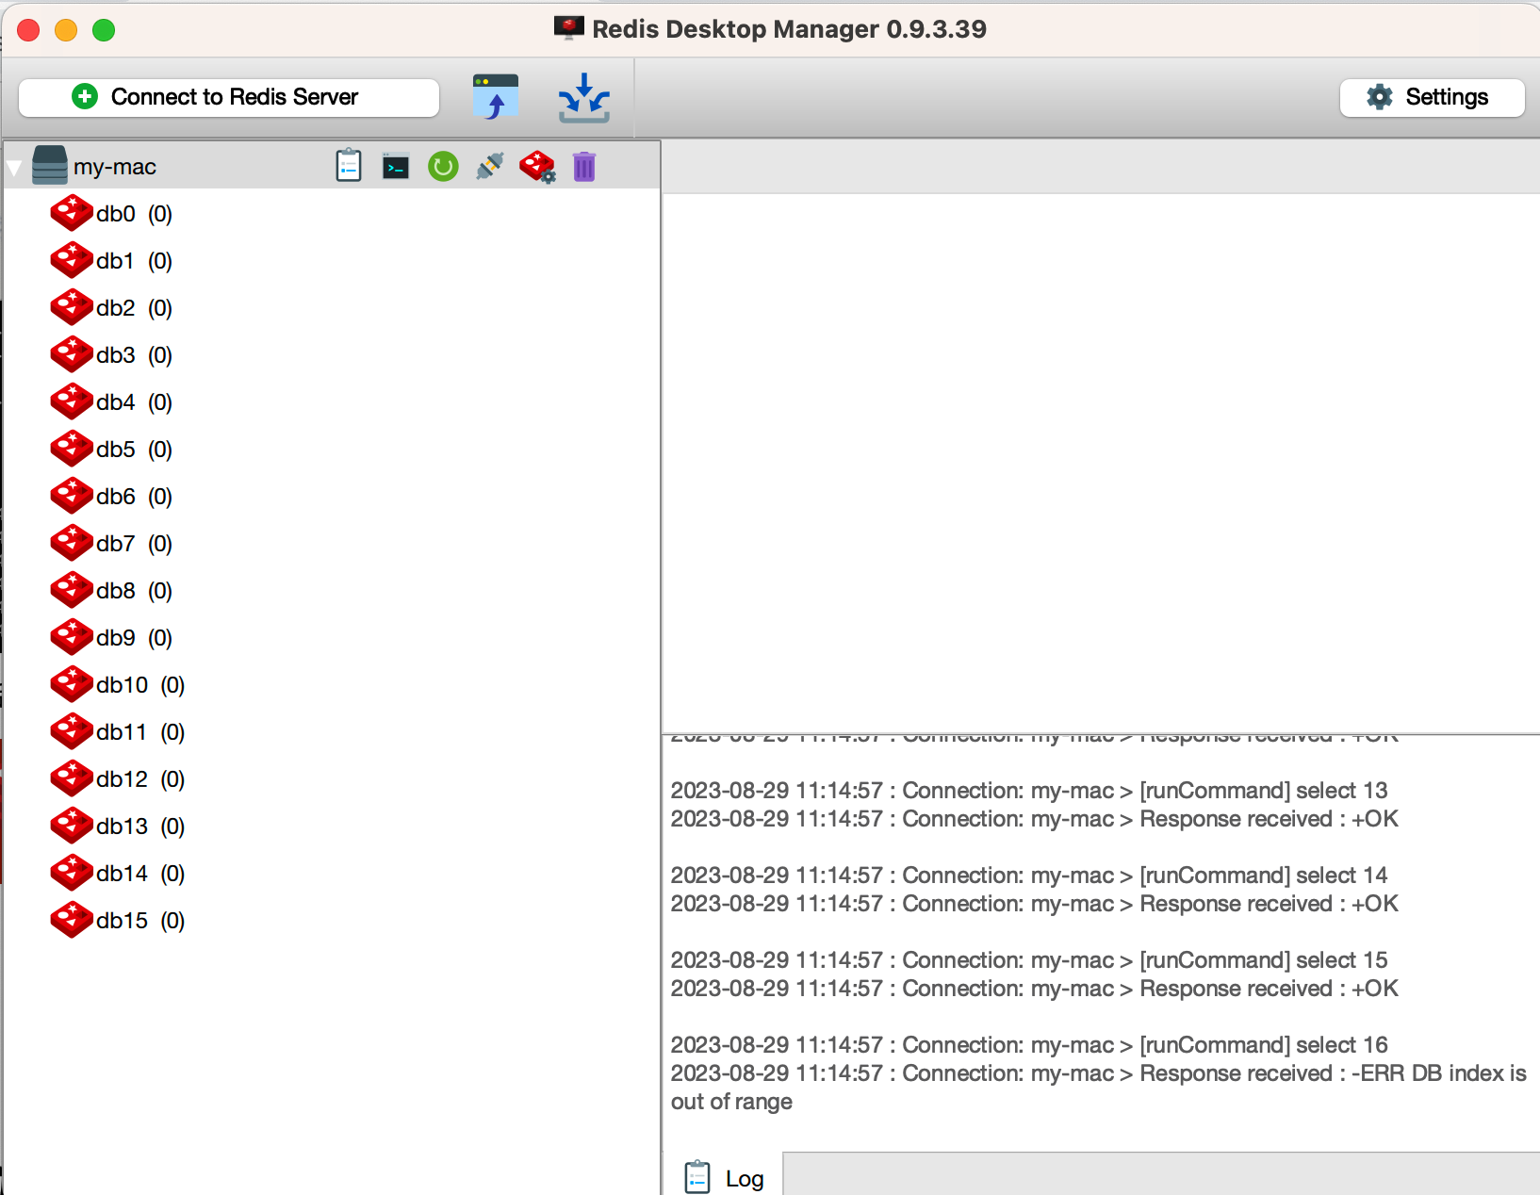Click the gear icon in Settings button
Viewport: 1540px width, 1195px height.
pos(1380,96)
